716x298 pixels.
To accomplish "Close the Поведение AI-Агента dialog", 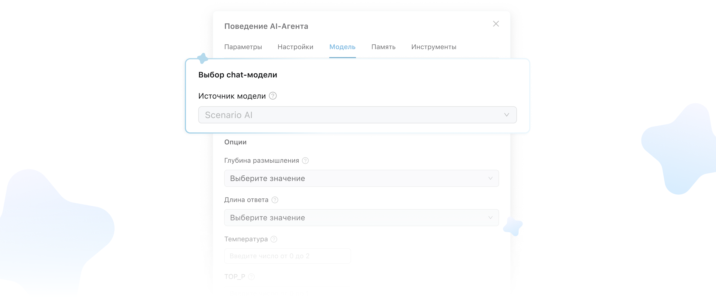I will [496, 24].
